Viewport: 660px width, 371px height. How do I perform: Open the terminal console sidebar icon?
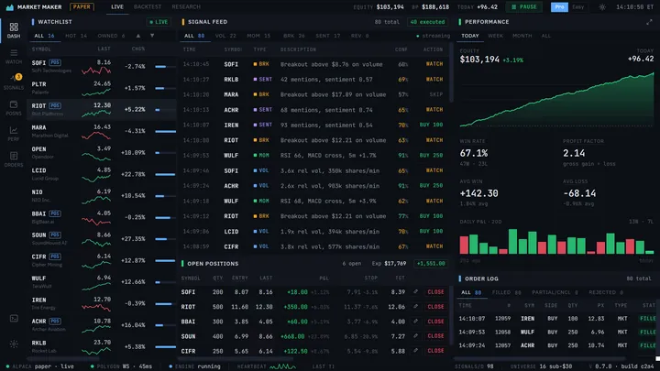pyautogui.click(x=14, y=319)
